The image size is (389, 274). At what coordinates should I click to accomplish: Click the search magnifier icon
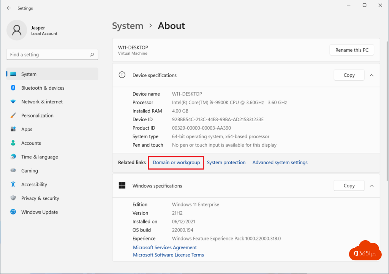[92, 55]
